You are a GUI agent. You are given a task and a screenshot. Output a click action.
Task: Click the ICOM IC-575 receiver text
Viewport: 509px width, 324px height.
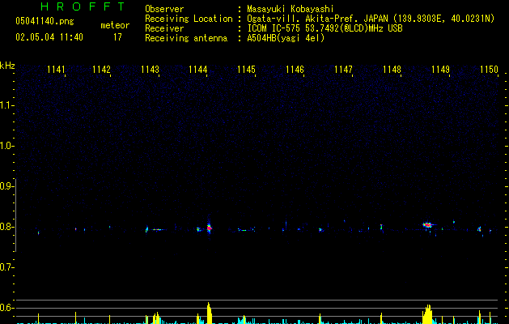point(324,28)
